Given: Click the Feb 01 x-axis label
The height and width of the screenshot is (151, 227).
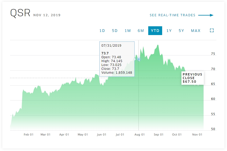Looking at the screenshot, I should coord(29,135).
